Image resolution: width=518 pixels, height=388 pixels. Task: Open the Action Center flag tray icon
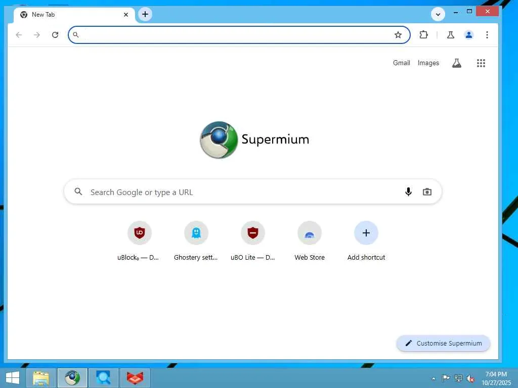click(446, 378)
